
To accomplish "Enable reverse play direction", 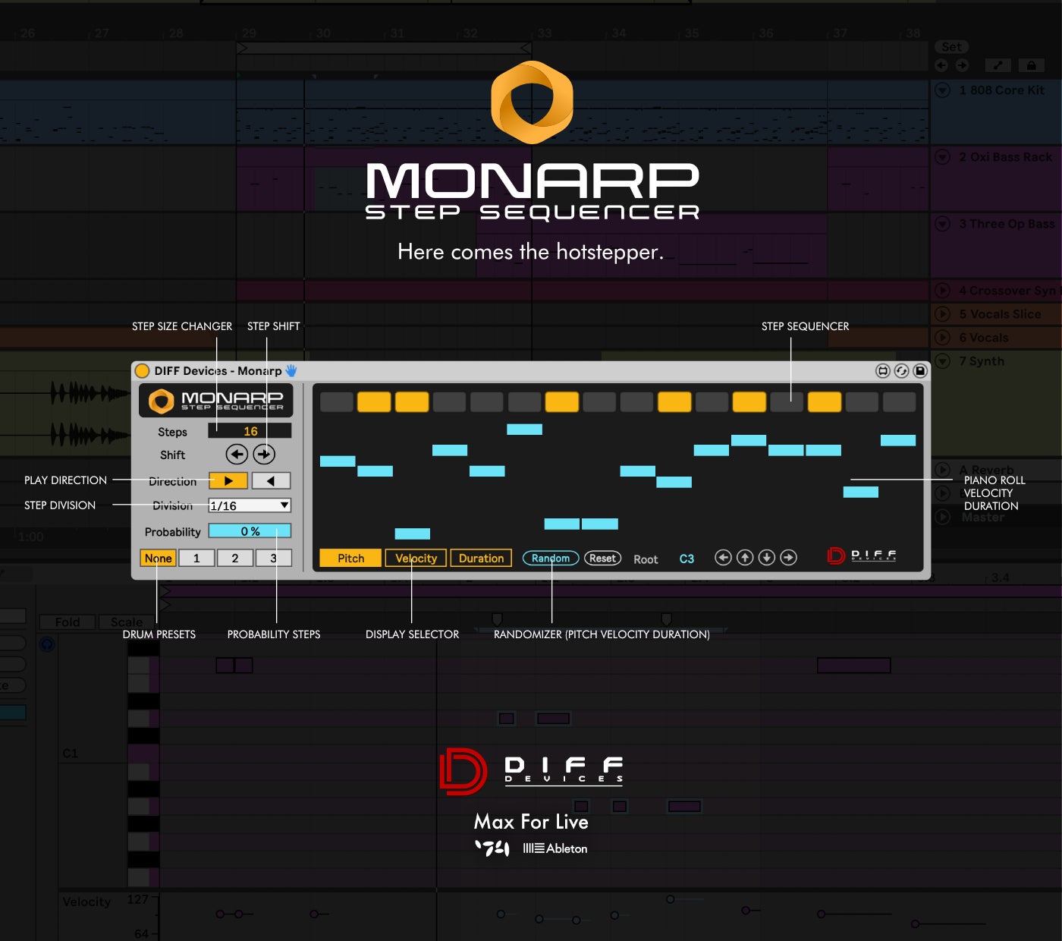I will (271, 480).
